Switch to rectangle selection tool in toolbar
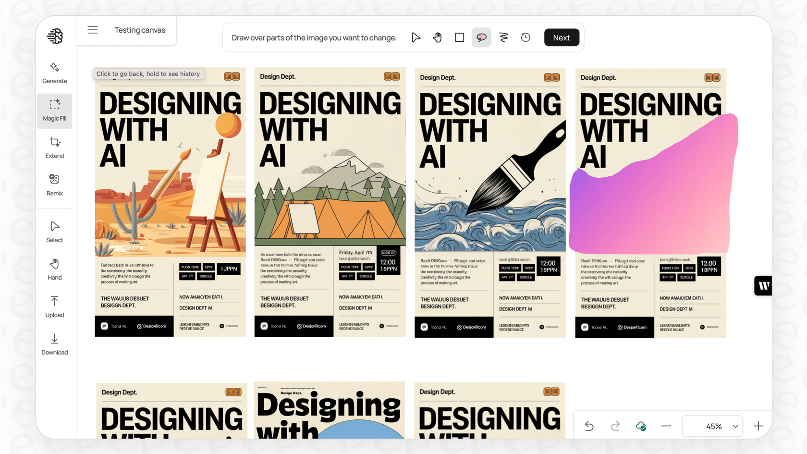 [459, 37]
